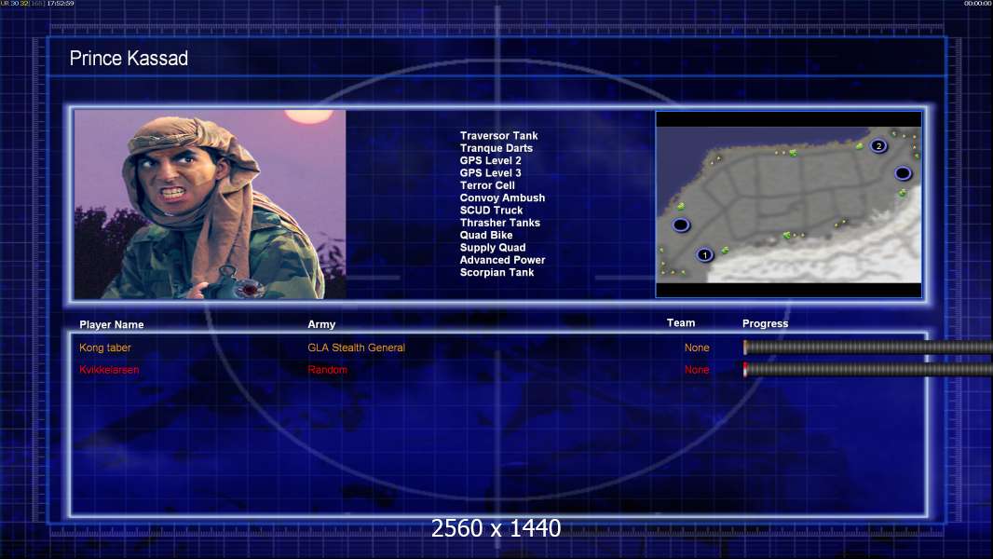This screenshot has width=993, height=559.
Task: Click the 'Team' column header
Action: [681, 323]
